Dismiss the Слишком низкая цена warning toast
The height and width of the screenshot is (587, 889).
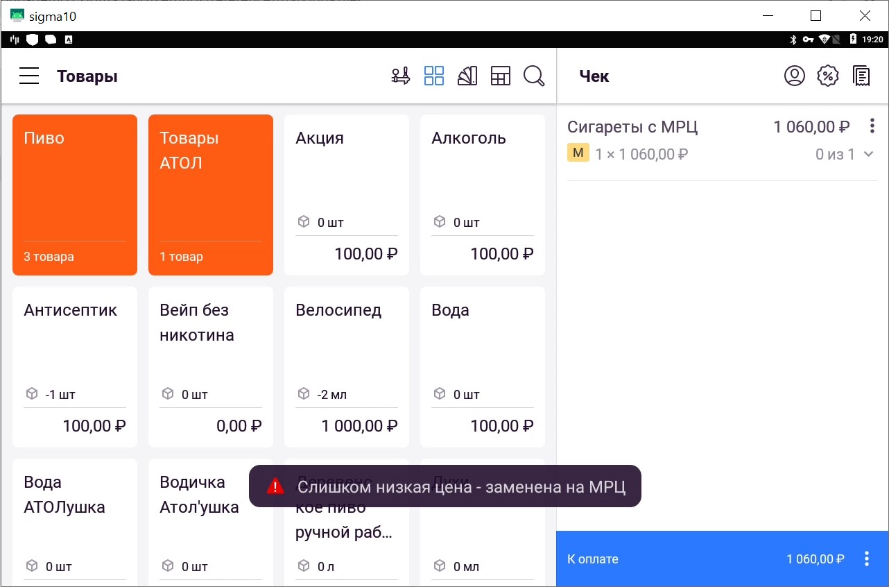444,486
